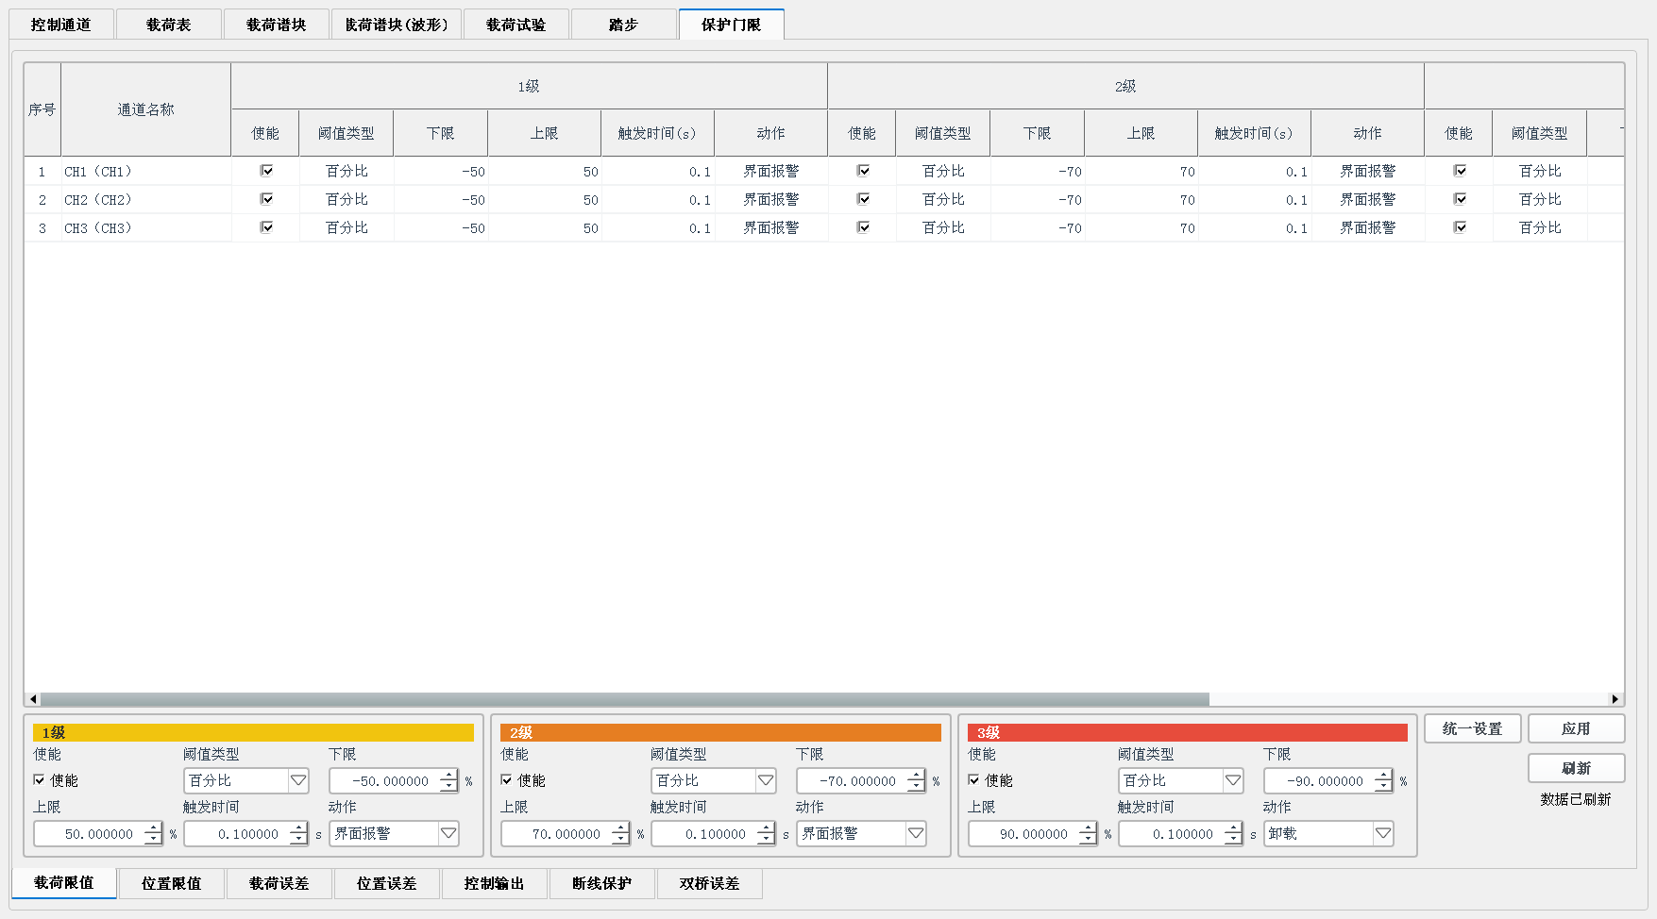Click the 应用 button
Viewport: 1657px width, 919px height.
click(x=1576, y=728)
